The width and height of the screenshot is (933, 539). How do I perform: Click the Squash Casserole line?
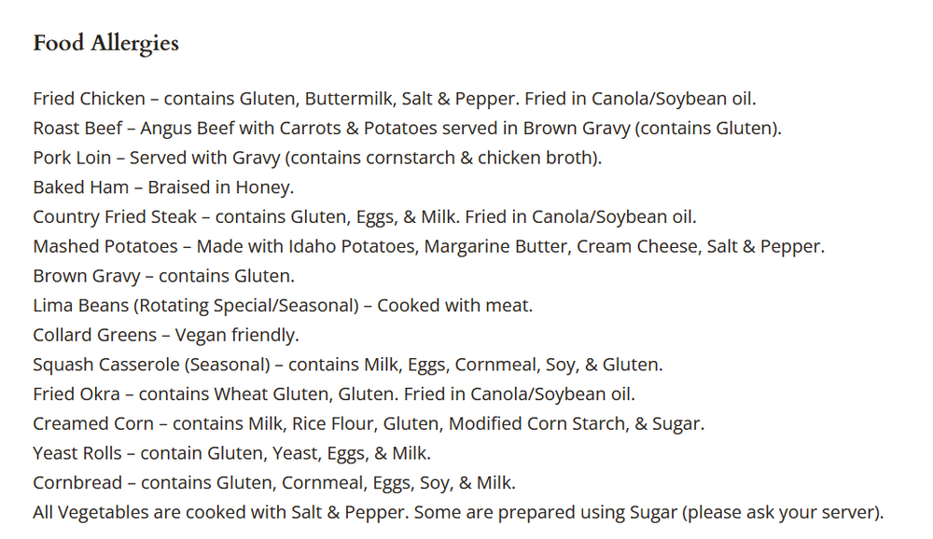pyautogui.click(x=347, y=365)
